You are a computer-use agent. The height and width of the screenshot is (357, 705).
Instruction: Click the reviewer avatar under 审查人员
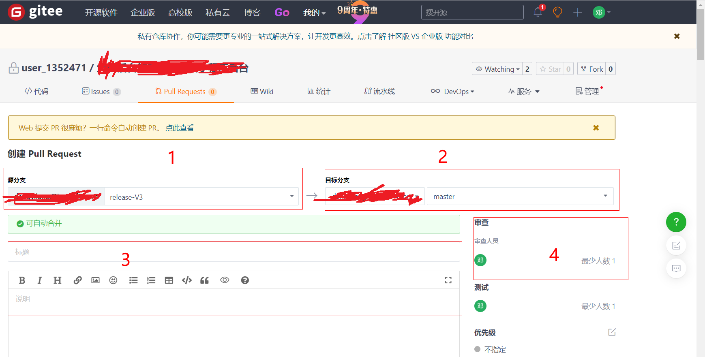tap(480, 260)
